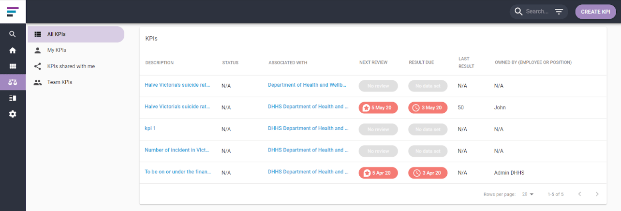
Task: Click the star icon in the 5 May 20 badge
Action: 367,107
